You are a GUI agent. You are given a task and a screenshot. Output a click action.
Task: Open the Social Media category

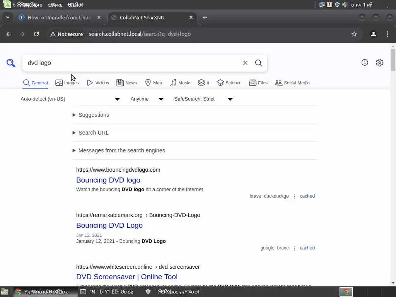[x=292, y=83]
